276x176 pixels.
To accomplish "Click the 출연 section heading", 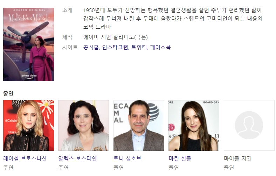I will click(x=8, y=93).
